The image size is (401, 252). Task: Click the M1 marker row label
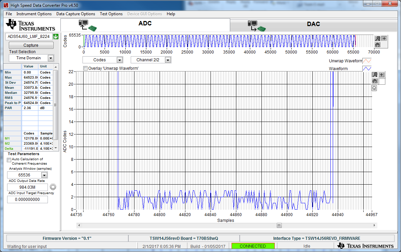tap(12, 139)
